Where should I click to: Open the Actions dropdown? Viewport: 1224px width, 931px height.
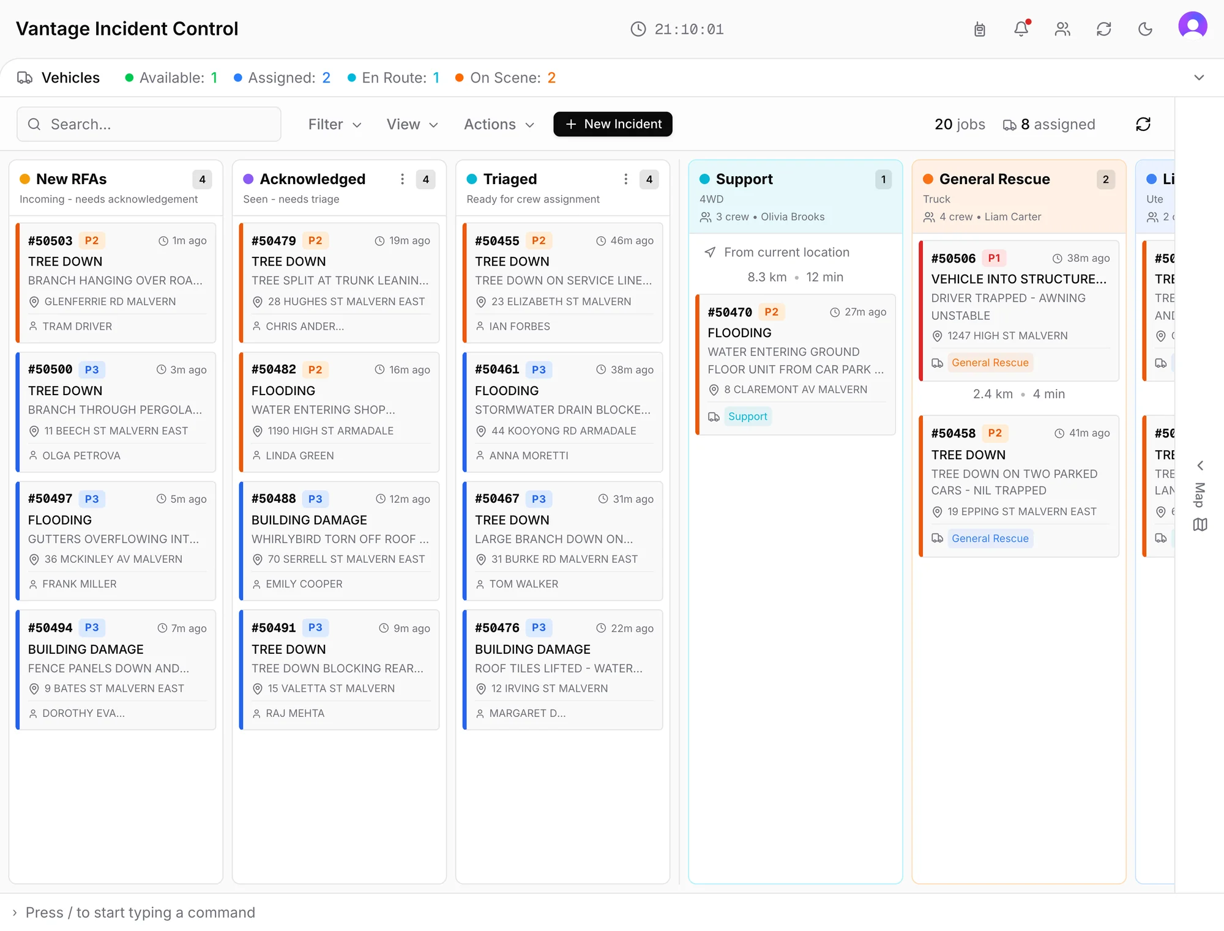pyautogui.click(x=499, y=124)
